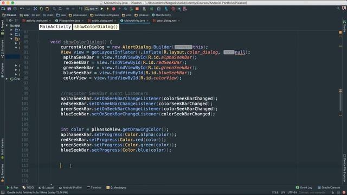Click the word alphaSeekBar in code
This screenshot has width=347, height=195.
[x=177, y=57]
